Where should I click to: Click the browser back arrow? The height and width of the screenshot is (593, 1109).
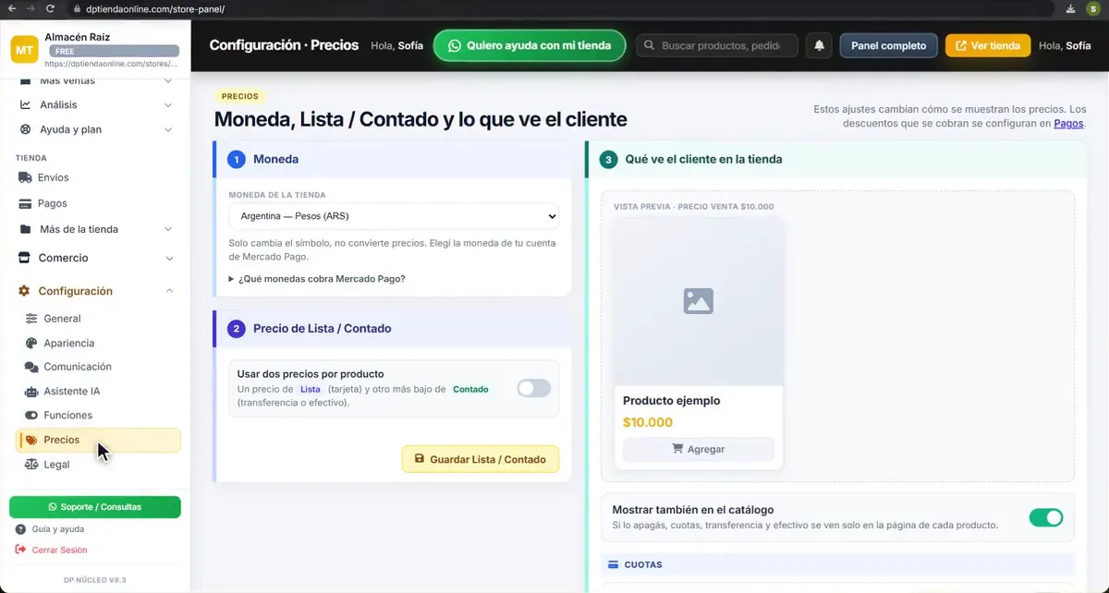coord(11,8)
